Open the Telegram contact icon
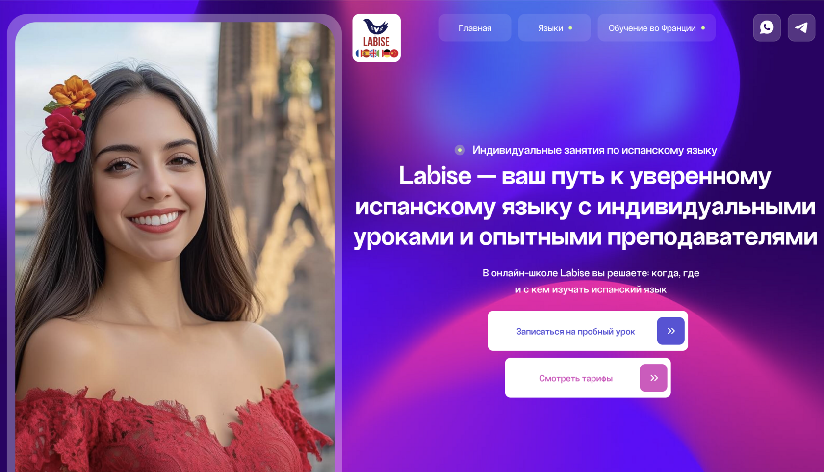 (x=801, y=27)
